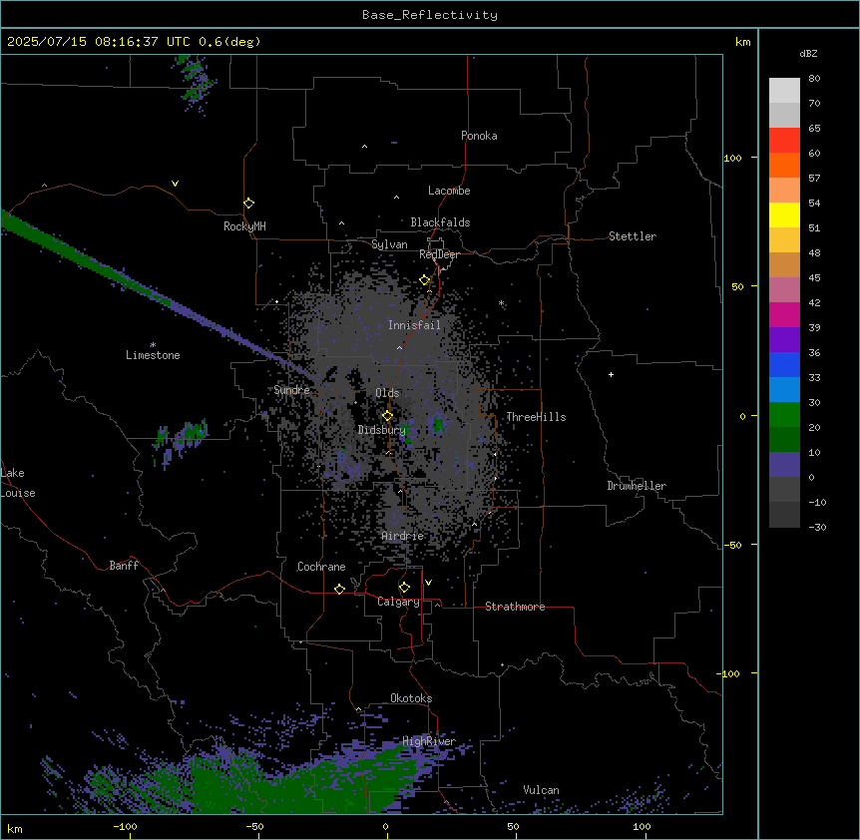Select the mauve 45-42 dBZ legend swatch
Image resolution: width=860 pixels, height=840 pixels.
coord(784,290)
